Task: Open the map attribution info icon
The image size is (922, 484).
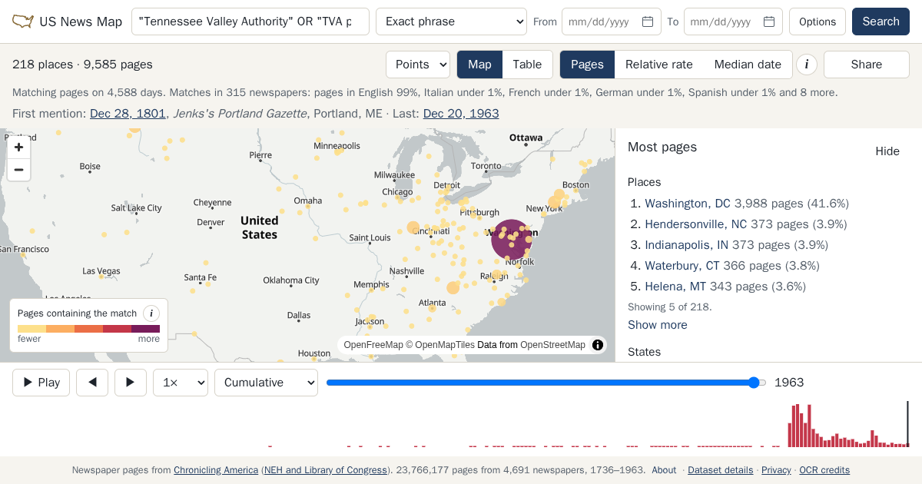Action: coord(598,345)
